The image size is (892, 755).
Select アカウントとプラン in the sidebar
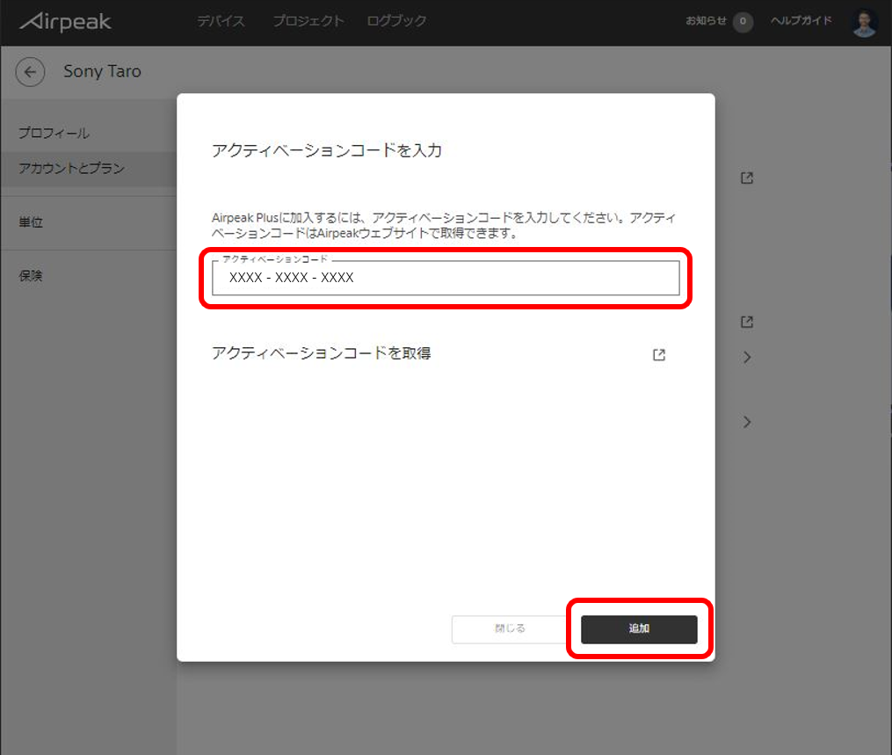tap(71, 169)
